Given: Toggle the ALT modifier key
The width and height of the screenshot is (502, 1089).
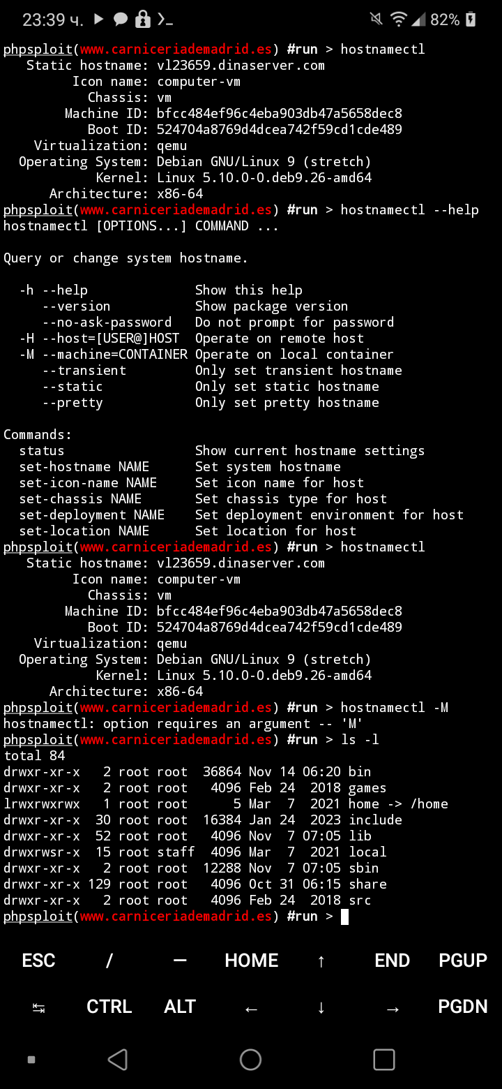Looking at the screenshot, I should [x=180, y=1007].
